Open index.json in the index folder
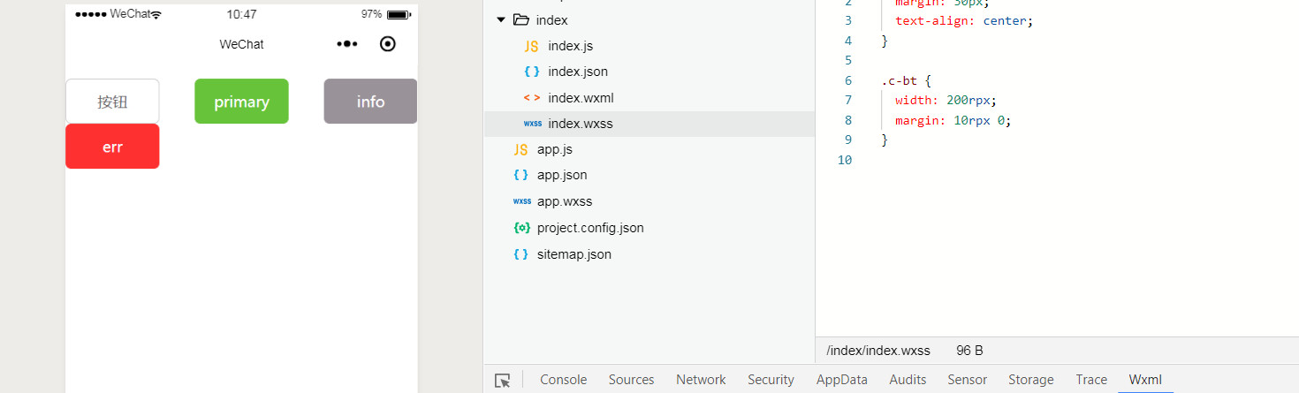 pos(578,72)
